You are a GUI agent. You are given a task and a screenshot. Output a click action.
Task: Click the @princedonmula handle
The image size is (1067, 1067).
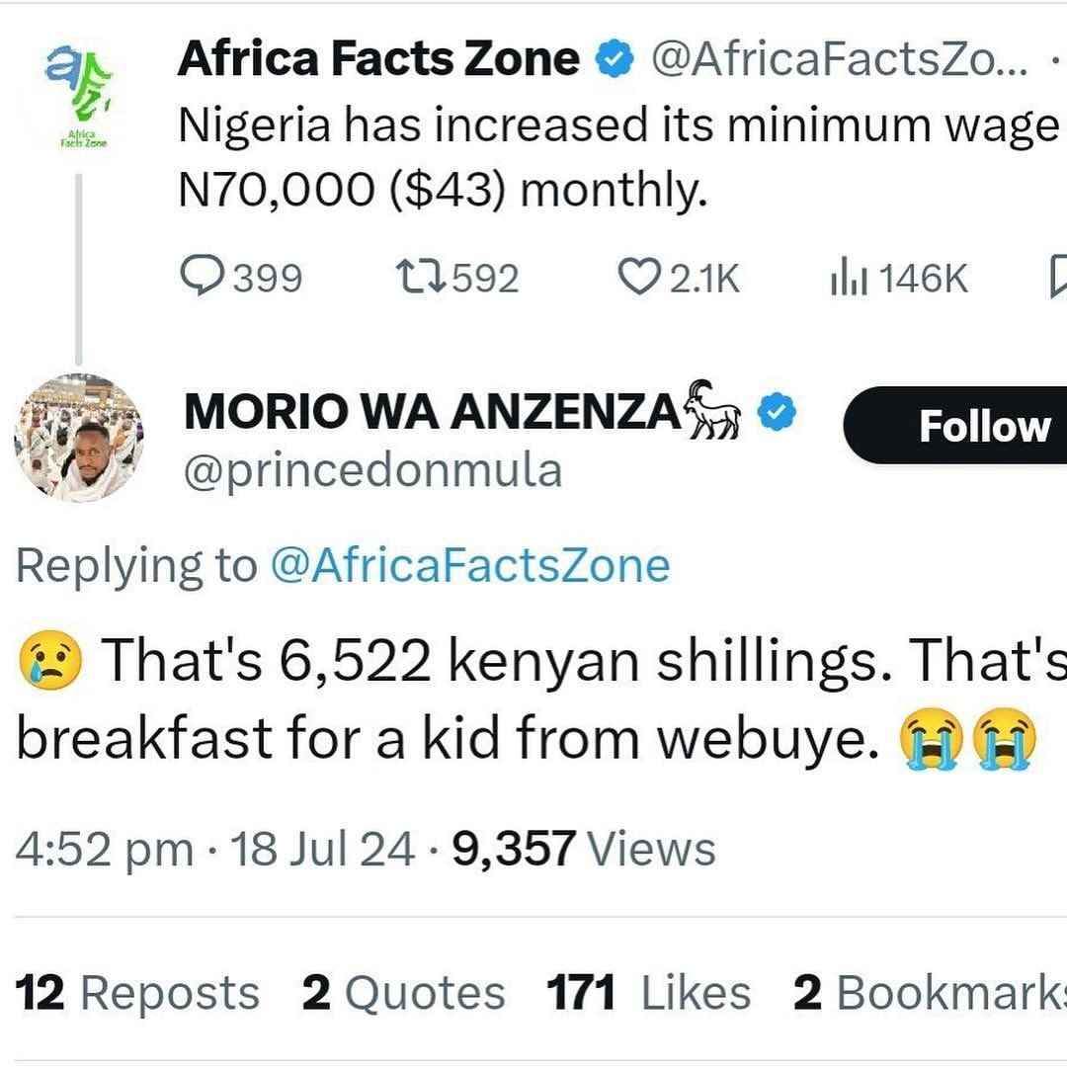[x=372, y=471]
